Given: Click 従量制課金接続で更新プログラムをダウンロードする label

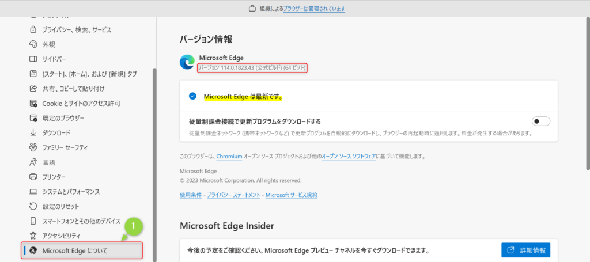Looking at the screenshot, I should coord(255,122).
